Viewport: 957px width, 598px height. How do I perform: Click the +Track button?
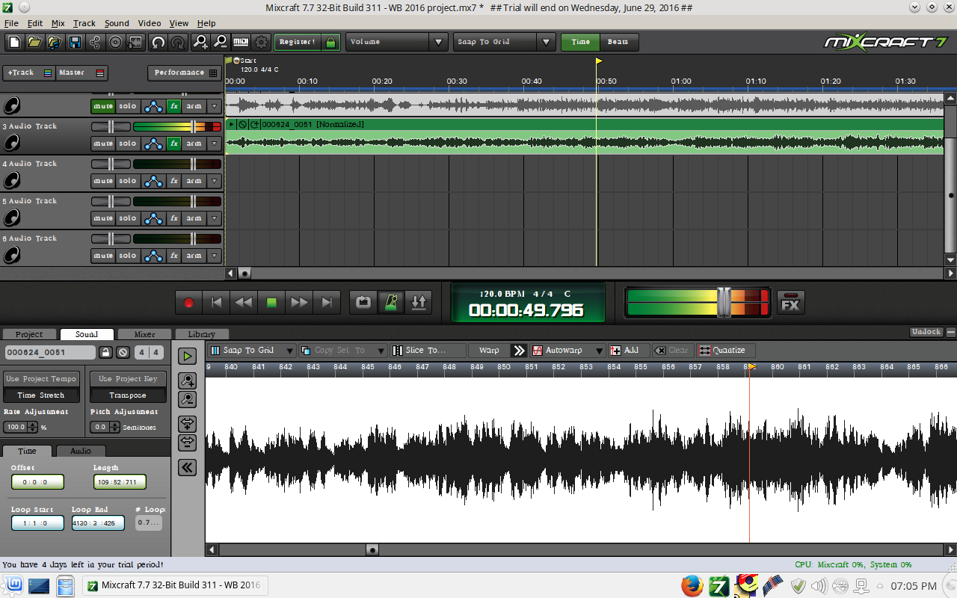tap(29, 73)
